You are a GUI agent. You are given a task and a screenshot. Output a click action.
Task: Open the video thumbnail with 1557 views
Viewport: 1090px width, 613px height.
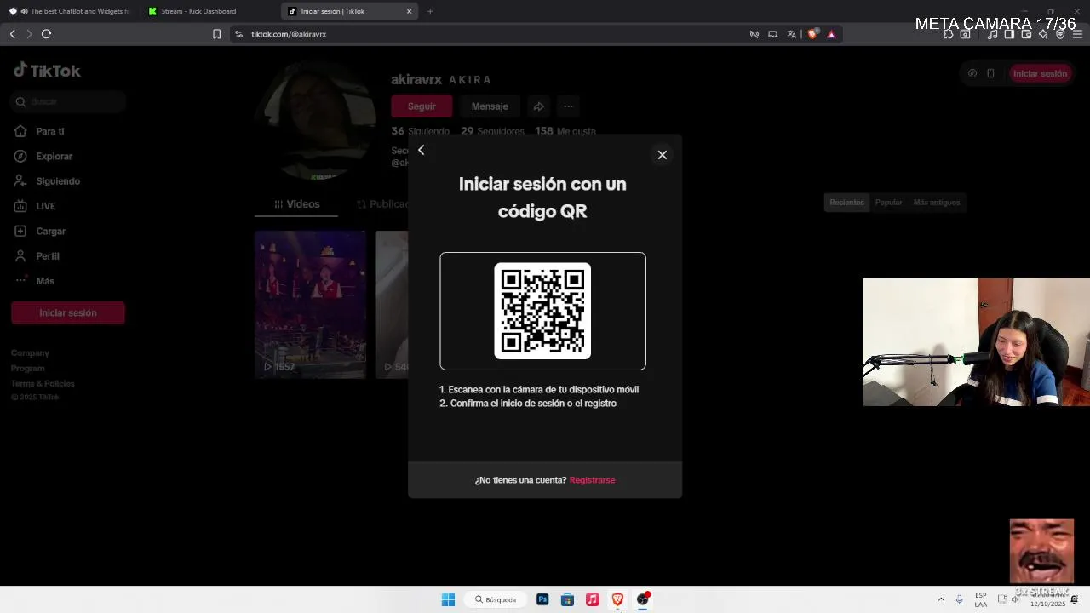[311, 304]
